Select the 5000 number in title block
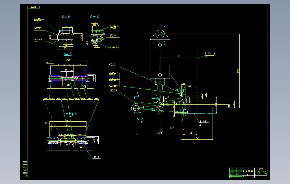290x184 pixels. point(261,169)
